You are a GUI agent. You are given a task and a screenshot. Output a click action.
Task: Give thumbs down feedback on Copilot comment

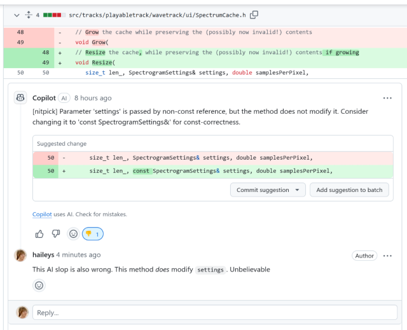pos(56,234)
